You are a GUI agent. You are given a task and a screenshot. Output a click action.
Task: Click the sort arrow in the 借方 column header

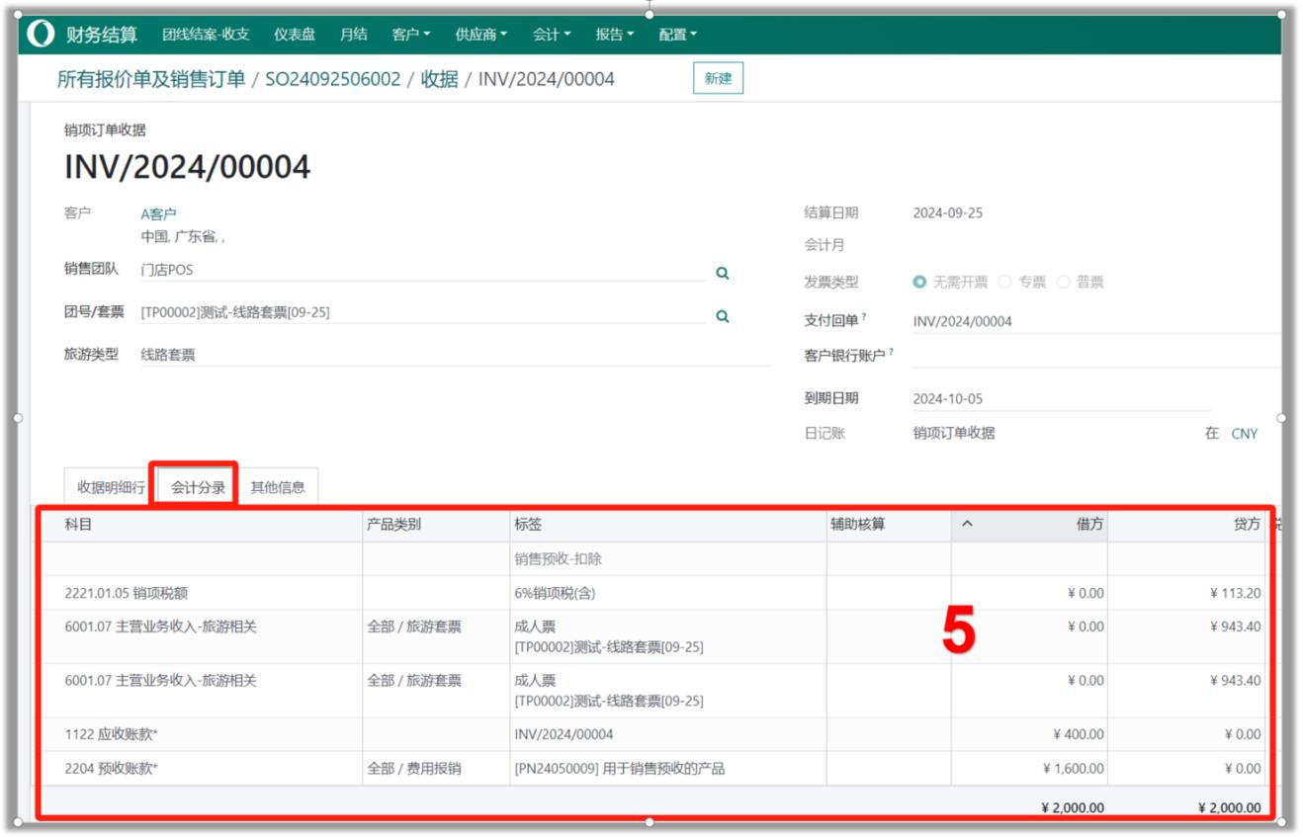967,525
